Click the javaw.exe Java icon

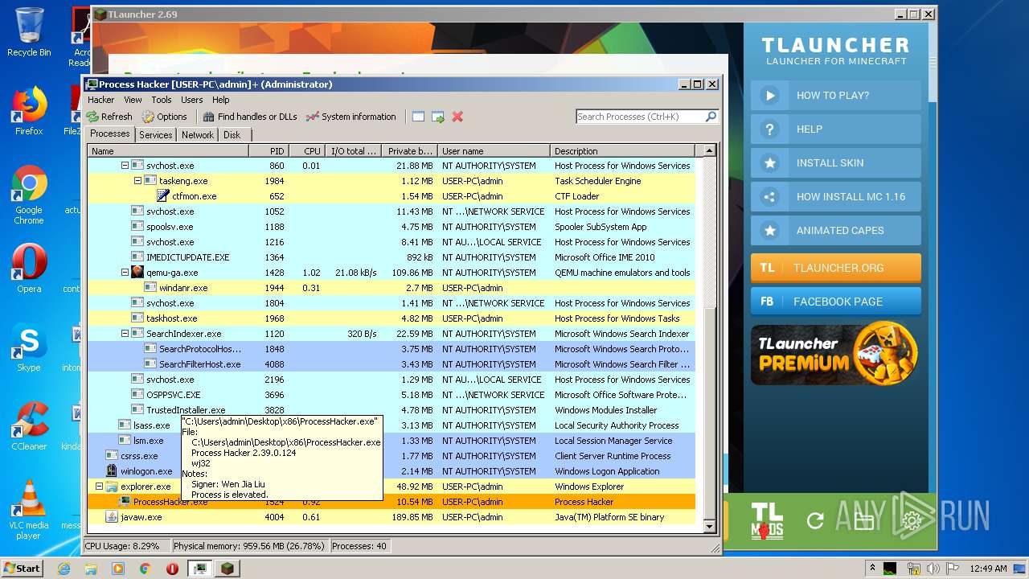[112, 517]
